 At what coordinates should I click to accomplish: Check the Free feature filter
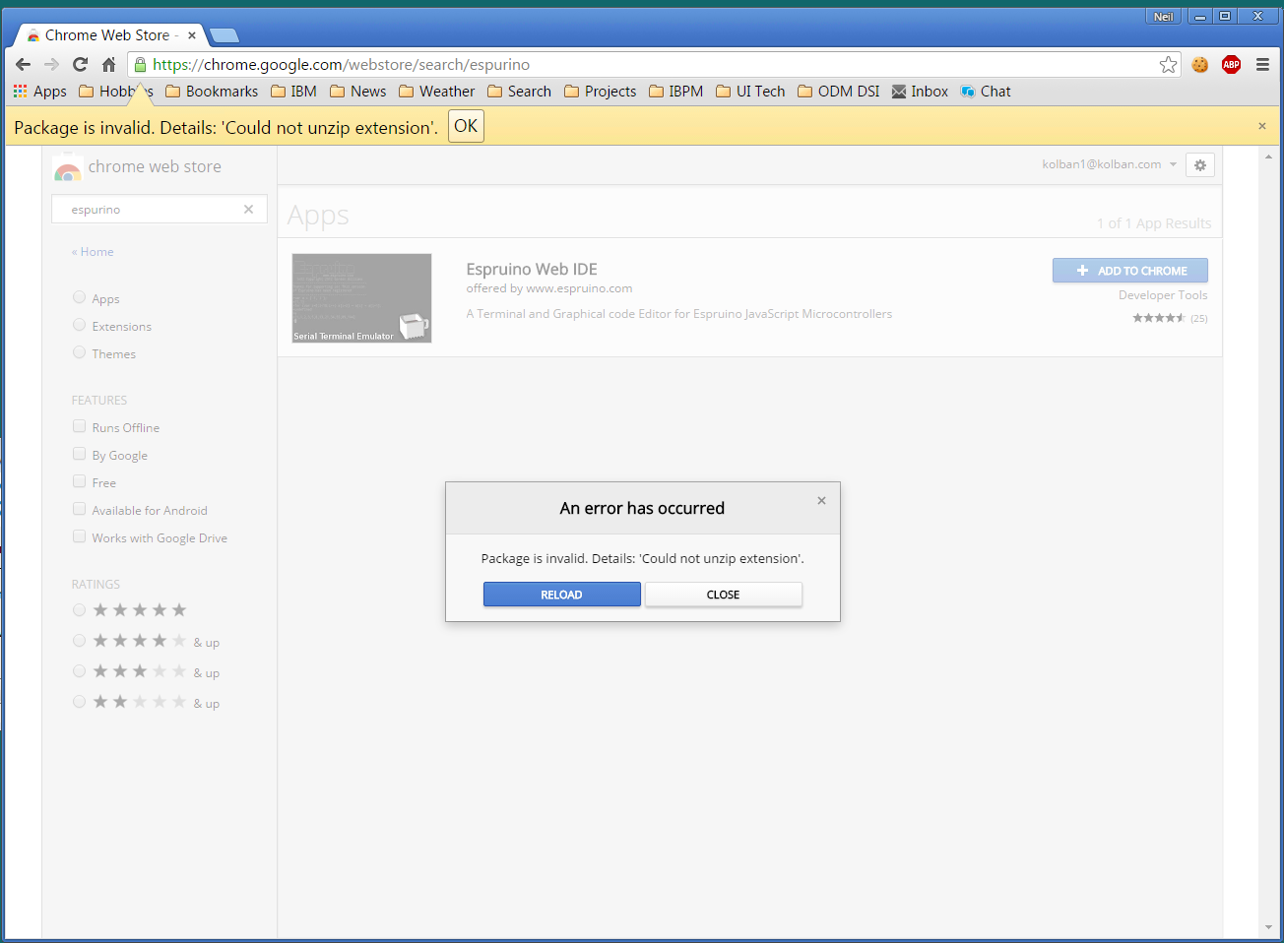point(80,481)
